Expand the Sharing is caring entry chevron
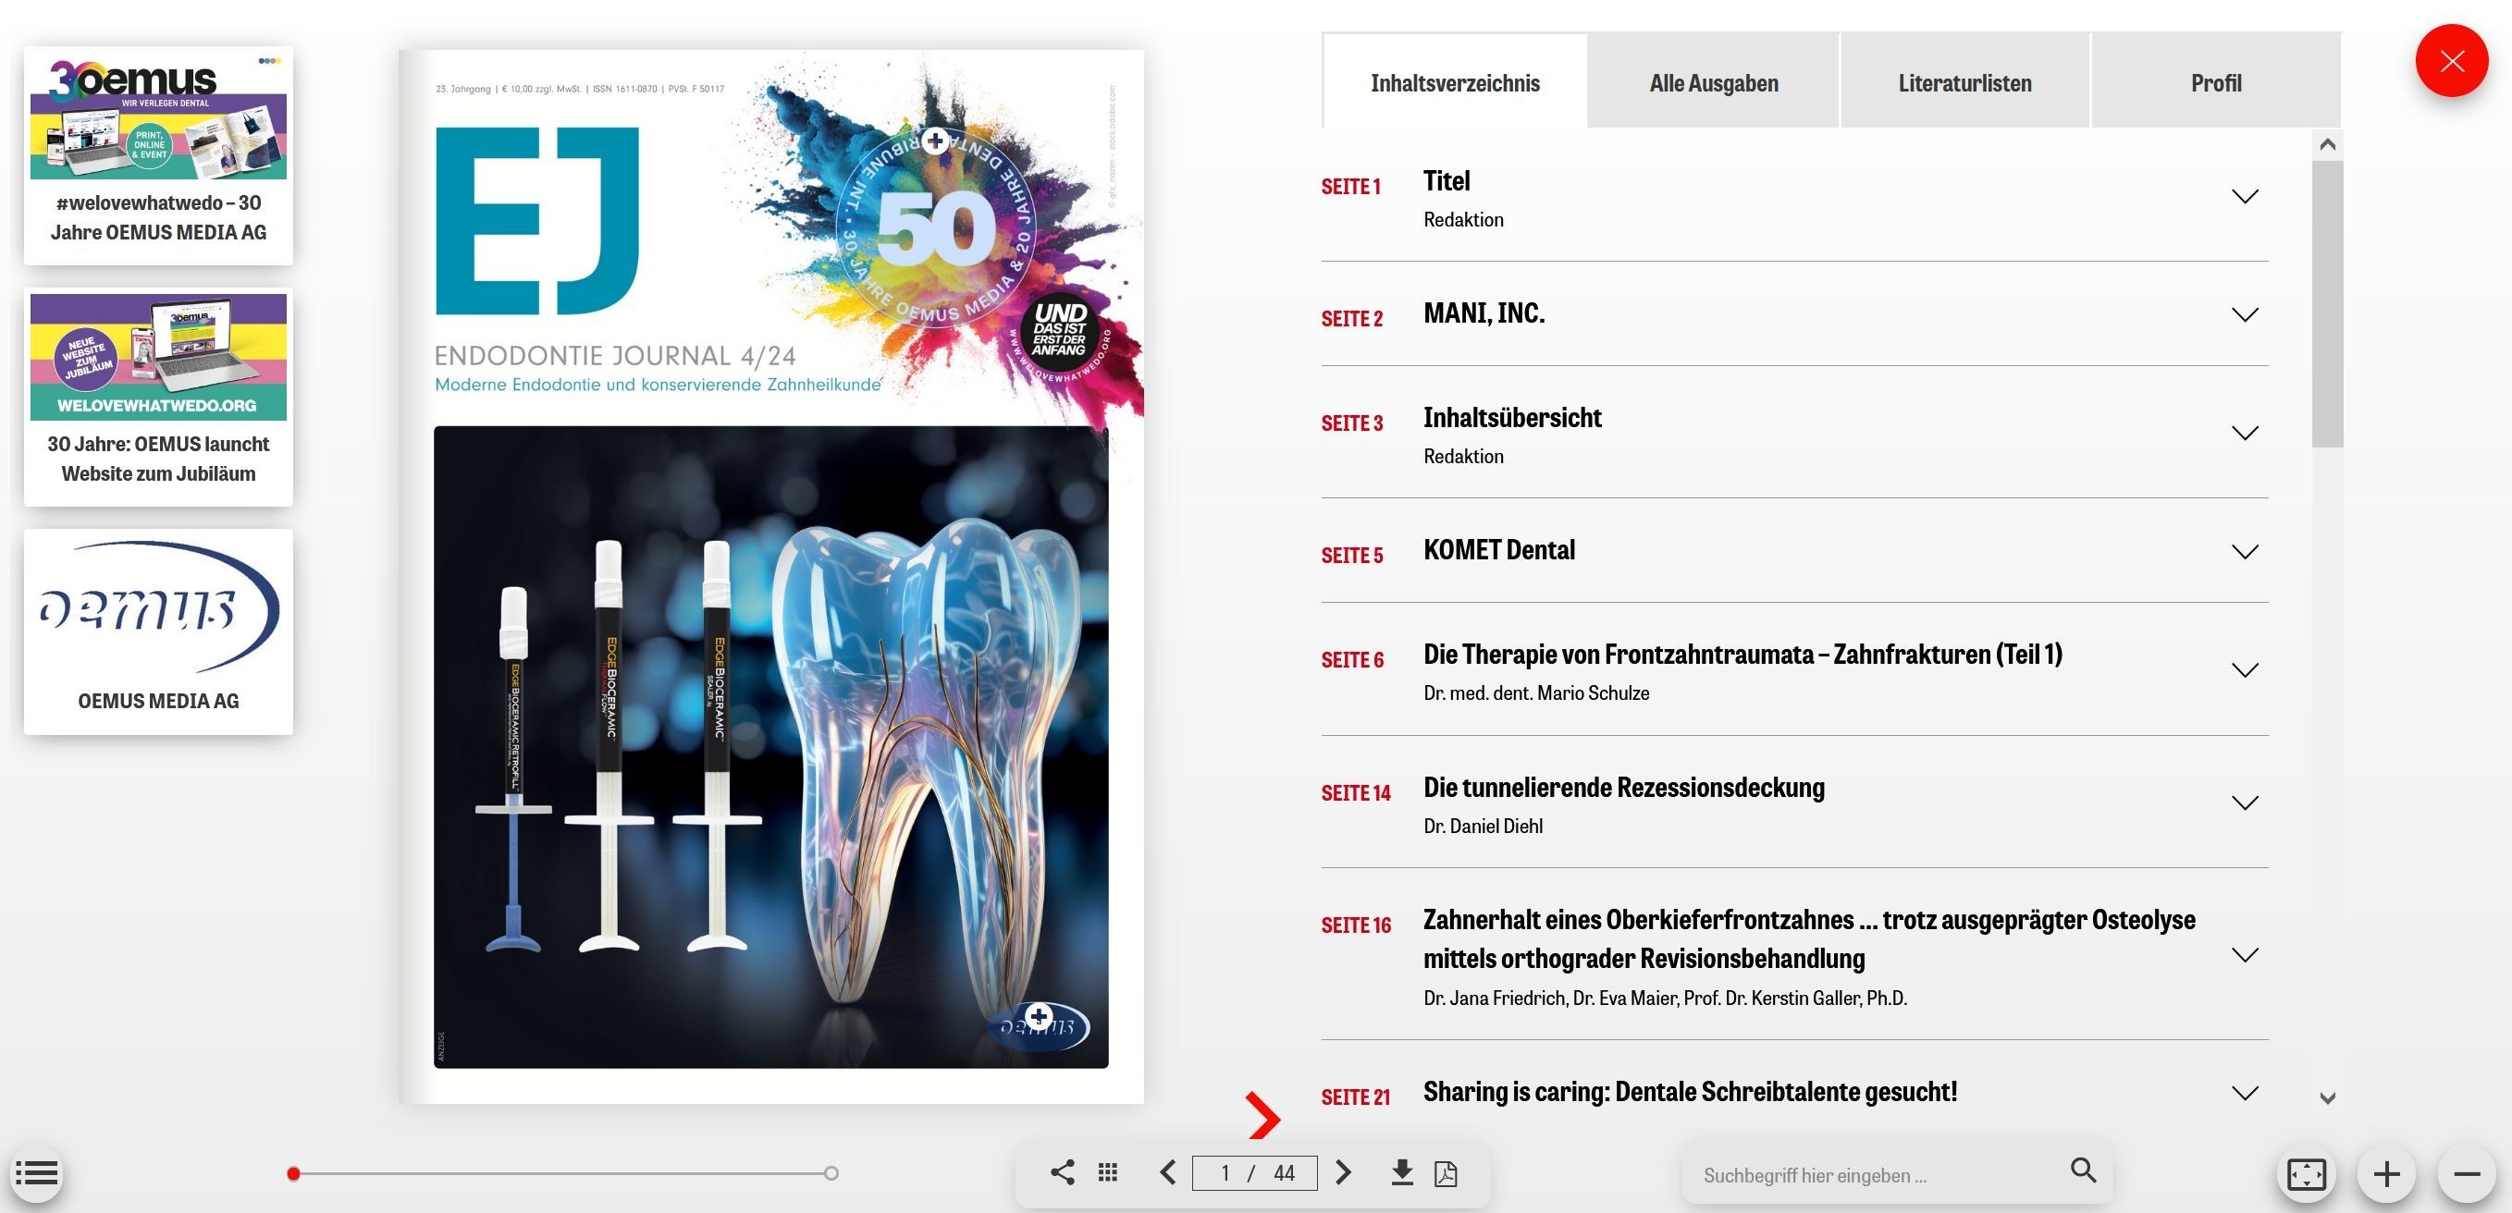2512x1213 pixels. tap(2245, 1094)
